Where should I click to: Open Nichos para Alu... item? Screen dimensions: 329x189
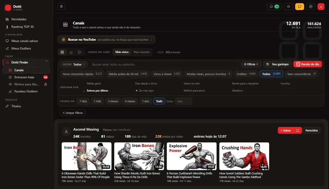click(27, 84)
